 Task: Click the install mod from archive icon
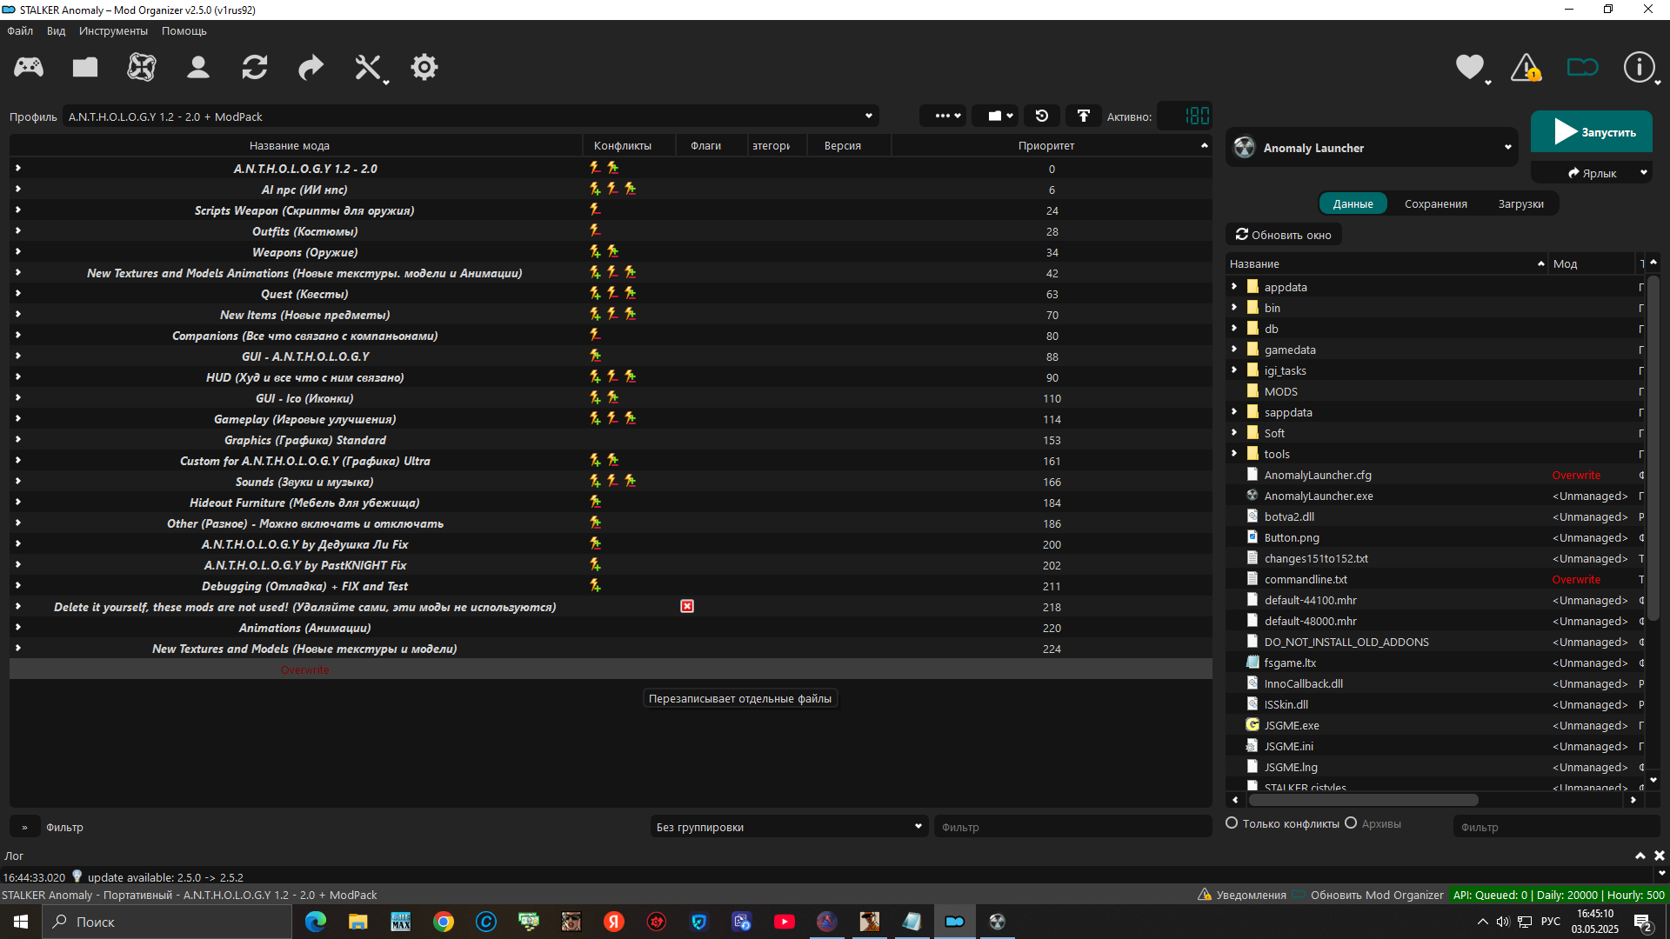point(85,67)
